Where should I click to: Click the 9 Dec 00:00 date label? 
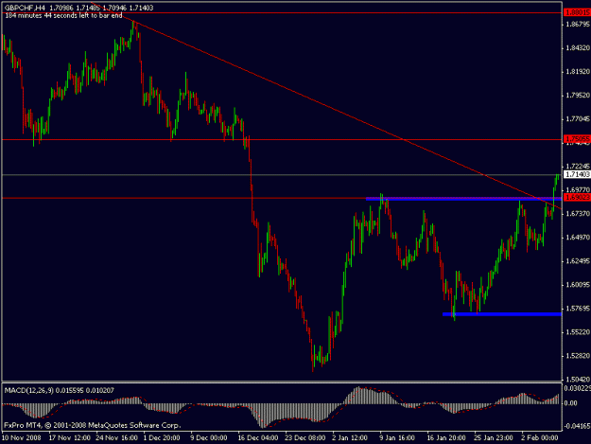208,438
